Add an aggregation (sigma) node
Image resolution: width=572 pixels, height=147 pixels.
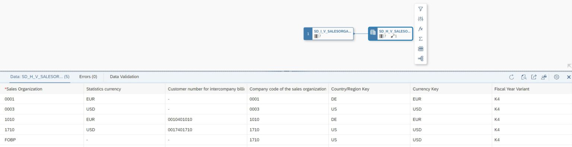coord(420,39)
